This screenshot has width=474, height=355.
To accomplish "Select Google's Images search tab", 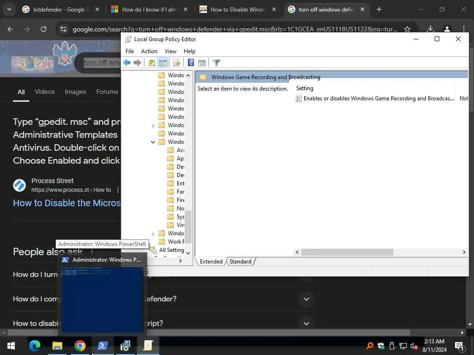I will click(75, 92).
